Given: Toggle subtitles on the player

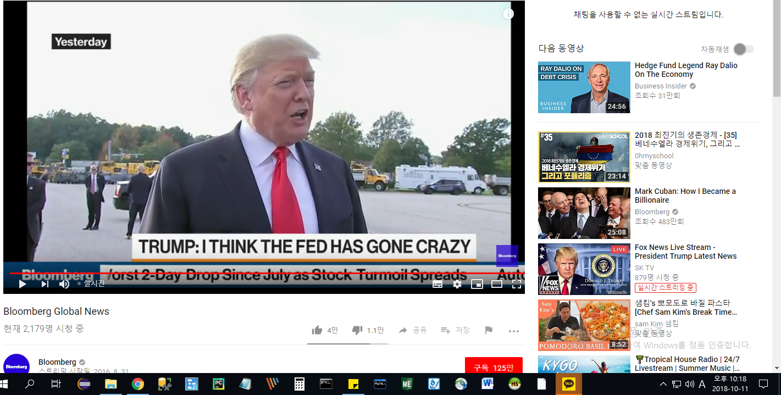Looking at the screenshot, I should (x=437, y=284).
